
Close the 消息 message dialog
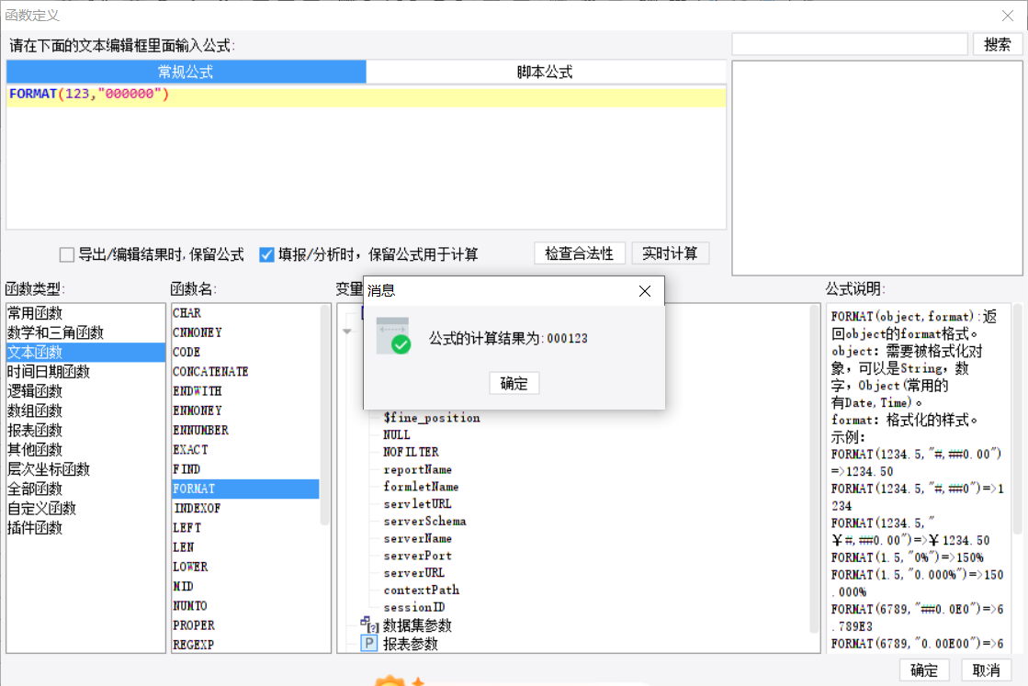pos(645,291)
